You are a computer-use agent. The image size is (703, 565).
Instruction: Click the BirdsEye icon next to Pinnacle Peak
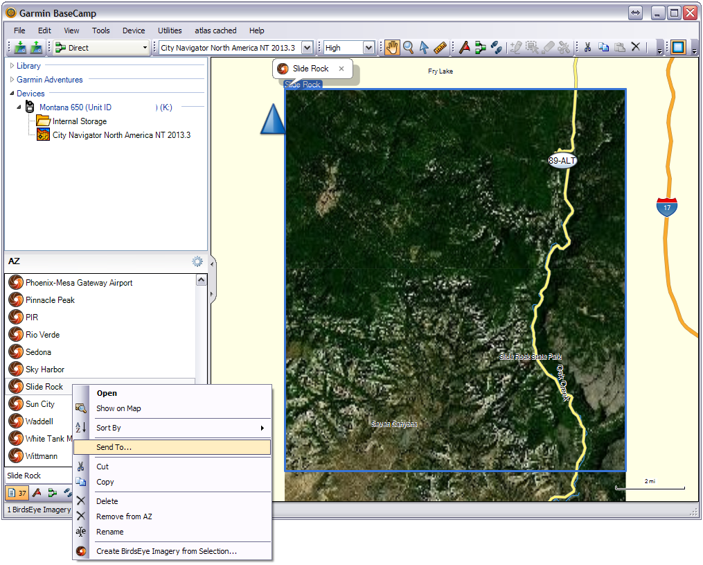(16, 299)
